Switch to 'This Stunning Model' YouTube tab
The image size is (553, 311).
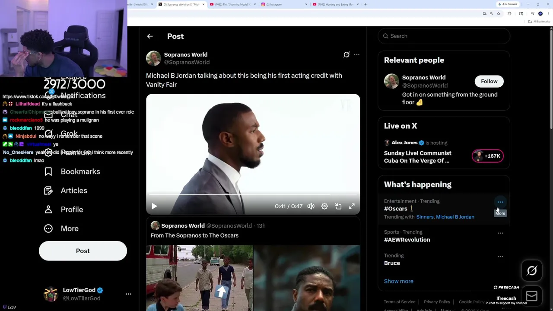pos(232,4)
